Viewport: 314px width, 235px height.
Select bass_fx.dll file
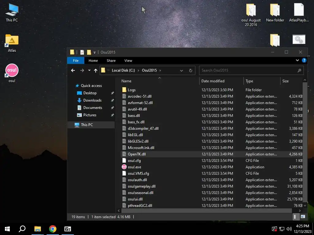pos(136,122)
